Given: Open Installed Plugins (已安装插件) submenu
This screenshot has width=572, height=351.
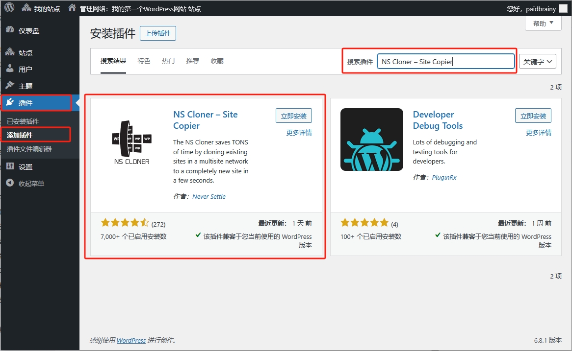Looking at the screenshot, I should 23,121.
